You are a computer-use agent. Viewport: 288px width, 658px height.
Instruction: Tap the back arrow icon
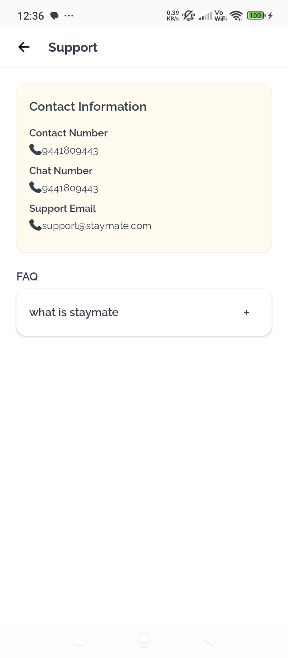pyautogui.click(x=24, y=47)
